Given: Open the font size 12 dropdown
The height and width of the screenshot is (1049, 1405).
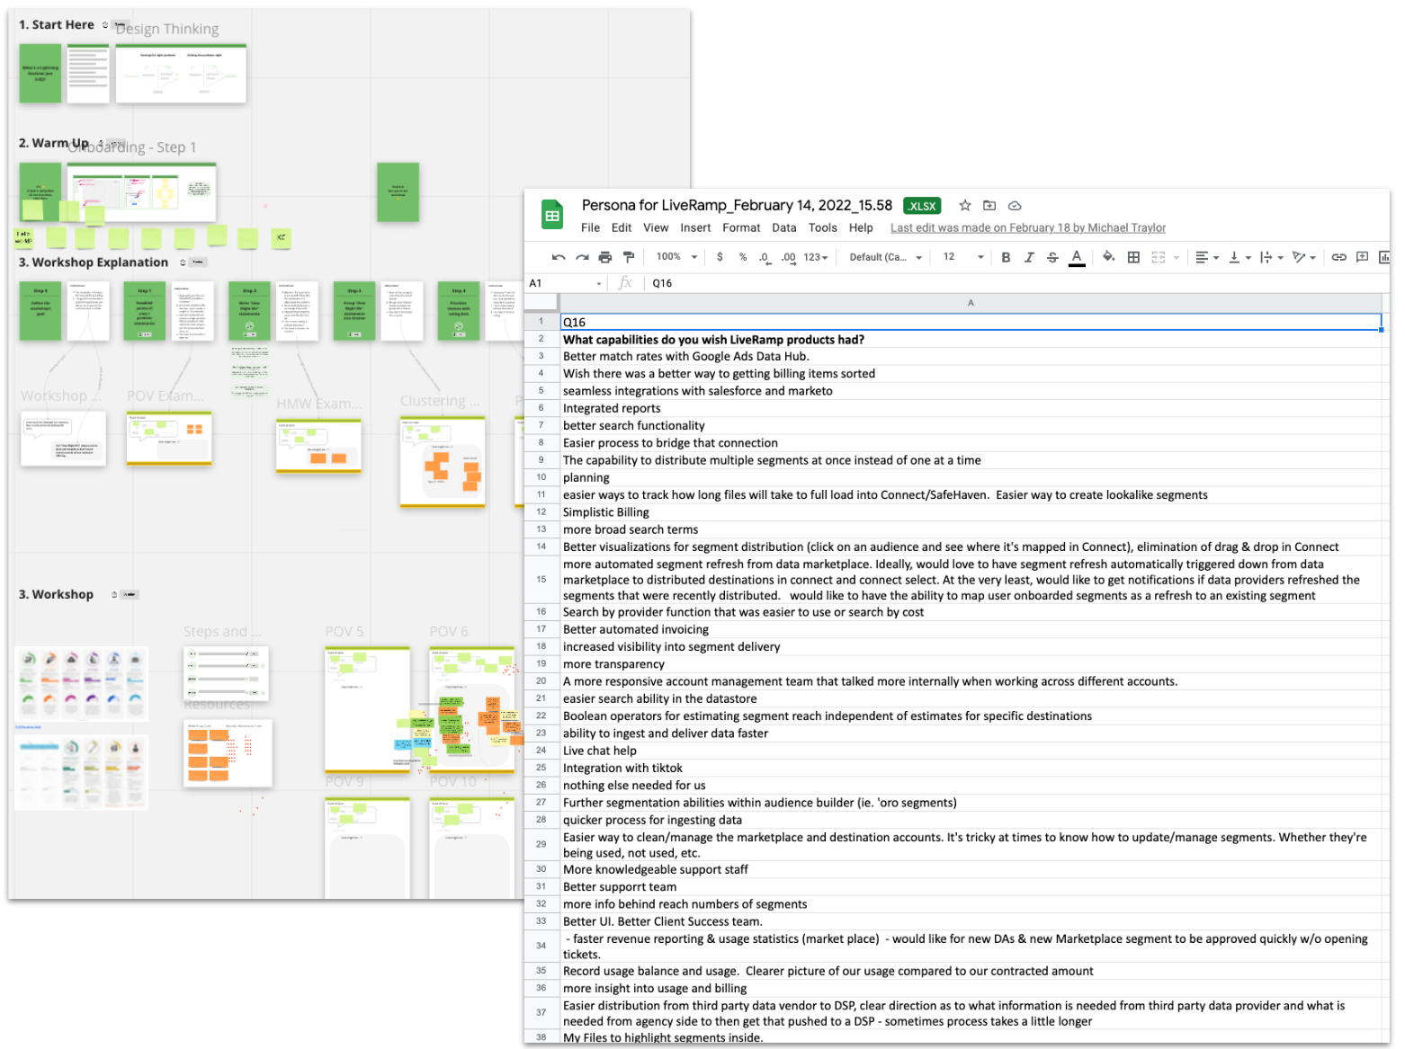Looking at the screenshot, I should [963, 257].
